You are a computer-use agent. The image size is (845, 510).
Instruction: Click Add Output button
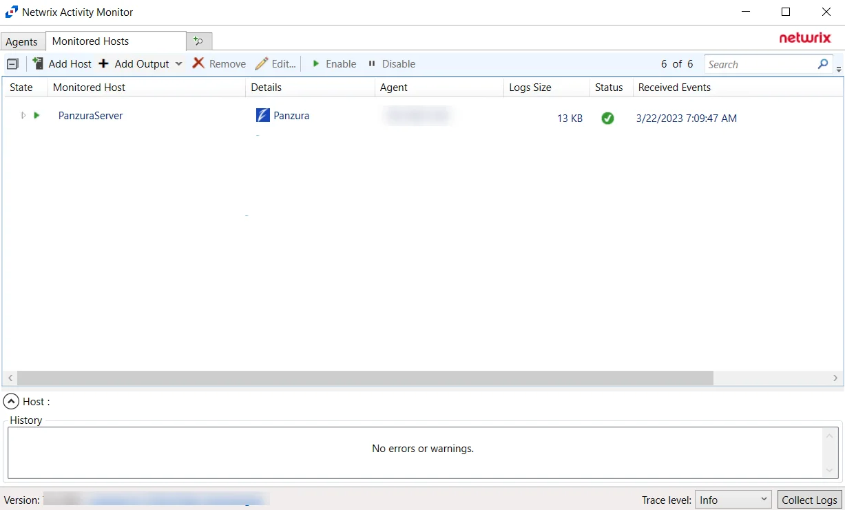(134, 63)
